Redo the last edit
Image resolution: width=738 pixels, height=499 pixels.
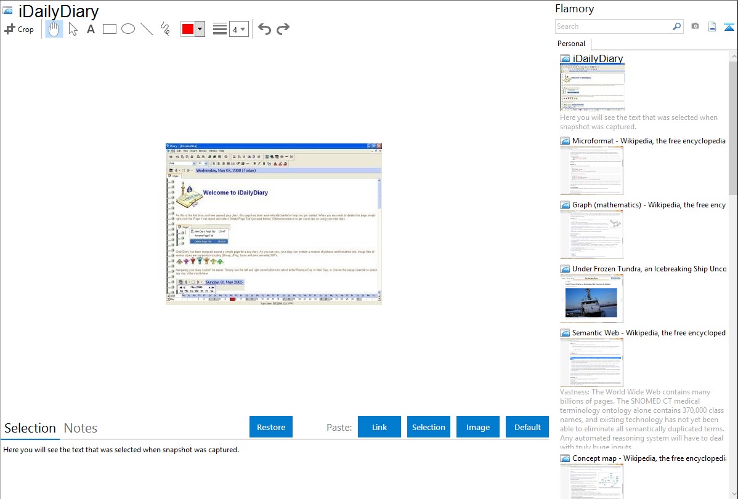[283, 29]
